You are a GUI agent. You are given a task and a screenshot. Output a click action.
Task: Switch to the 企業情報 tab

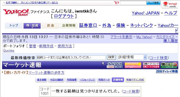[x=69, y=26]
